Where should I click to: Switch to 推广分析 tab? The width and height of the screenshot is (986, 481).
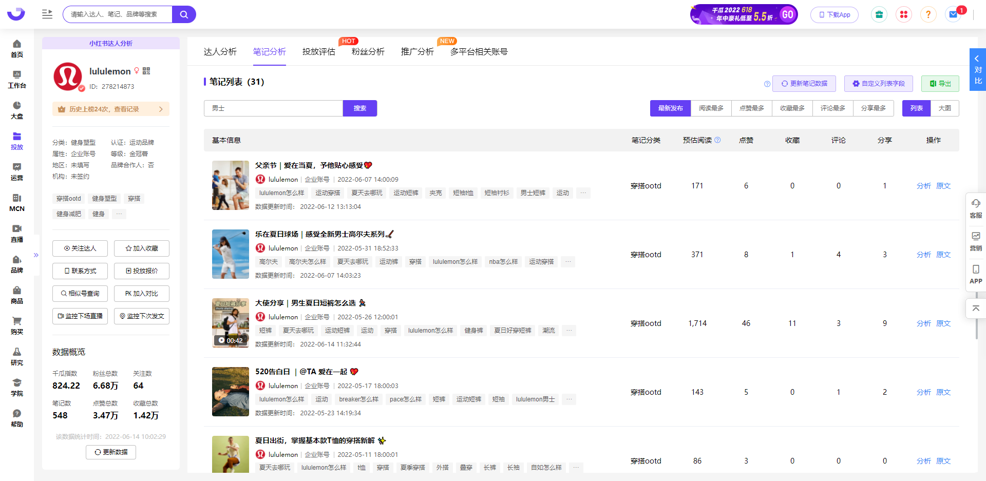point(417,52)
